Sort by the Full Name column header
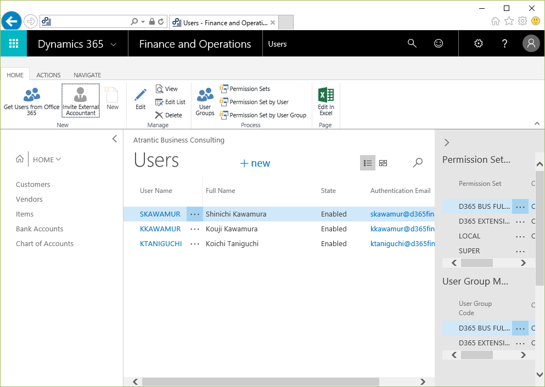545x387 pixels. [x=221, y=191]
